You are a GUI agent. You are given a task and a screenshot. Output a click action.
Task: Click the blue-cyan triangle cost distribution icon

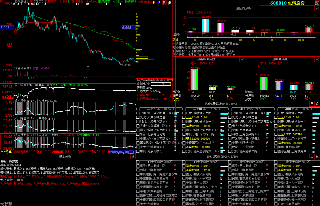pos(159,2)
